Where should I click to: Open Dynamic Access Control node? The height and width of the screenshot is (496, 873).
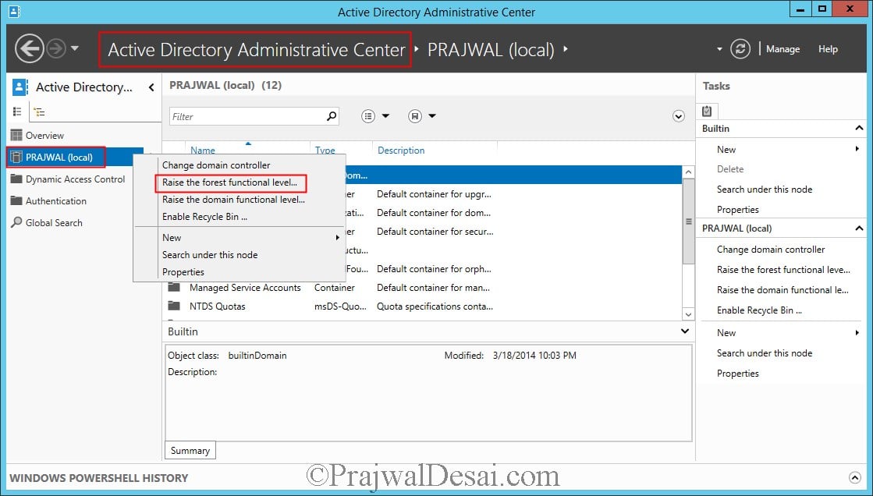[x=75, y=179]
